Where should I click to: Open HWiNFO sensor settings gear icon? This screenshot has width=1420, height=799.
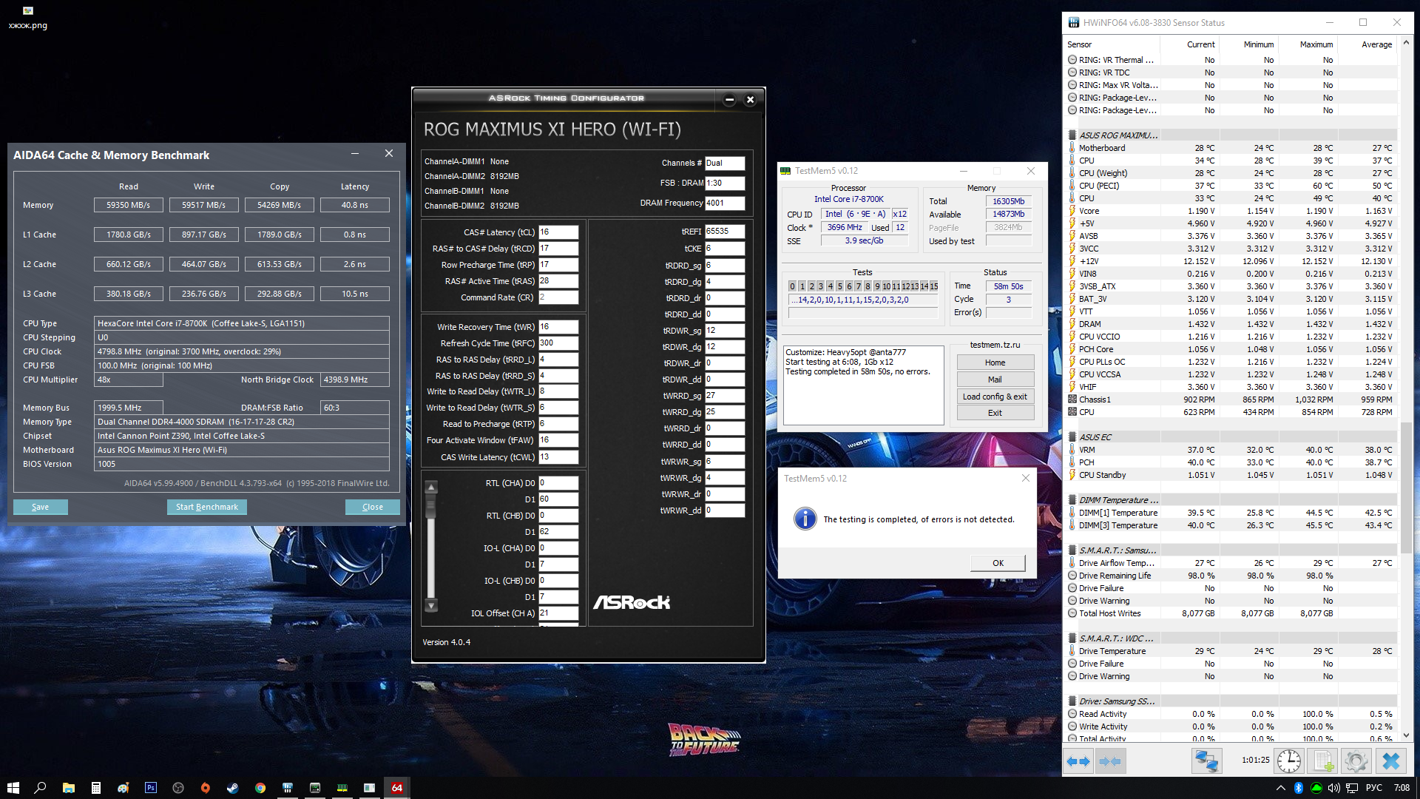pos(1356,761)
